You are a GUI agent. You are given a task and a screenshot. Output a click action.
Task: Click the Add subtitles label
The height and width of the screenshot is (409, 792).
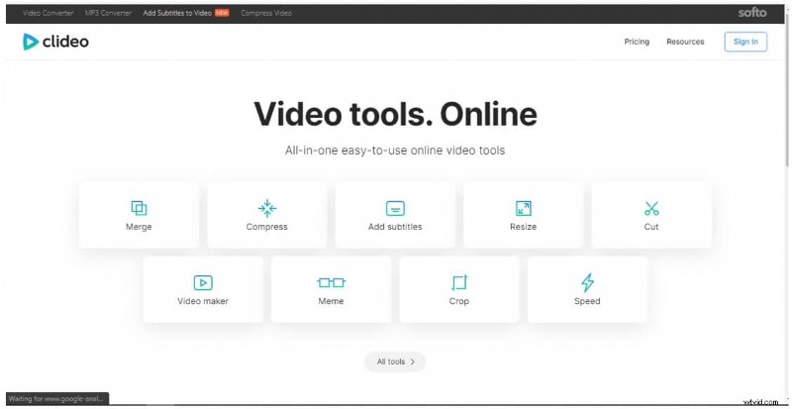[395, 227]
